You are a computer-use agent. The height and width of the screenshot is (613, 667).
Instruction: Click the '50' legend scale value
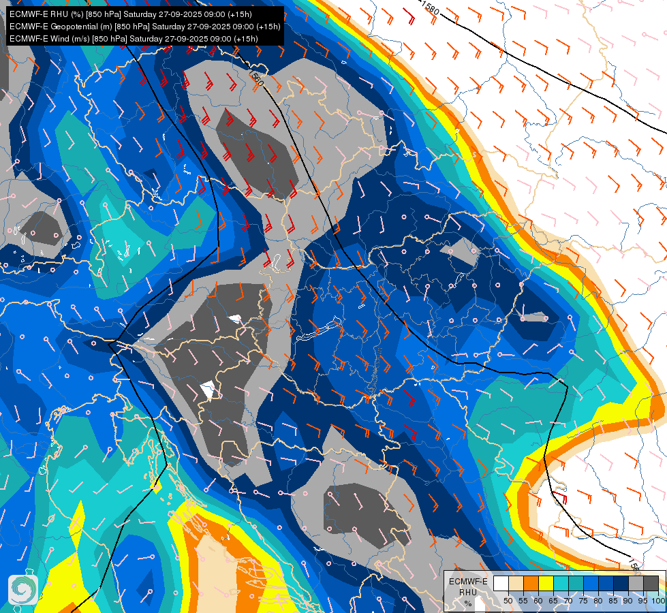tap(508, 601)
